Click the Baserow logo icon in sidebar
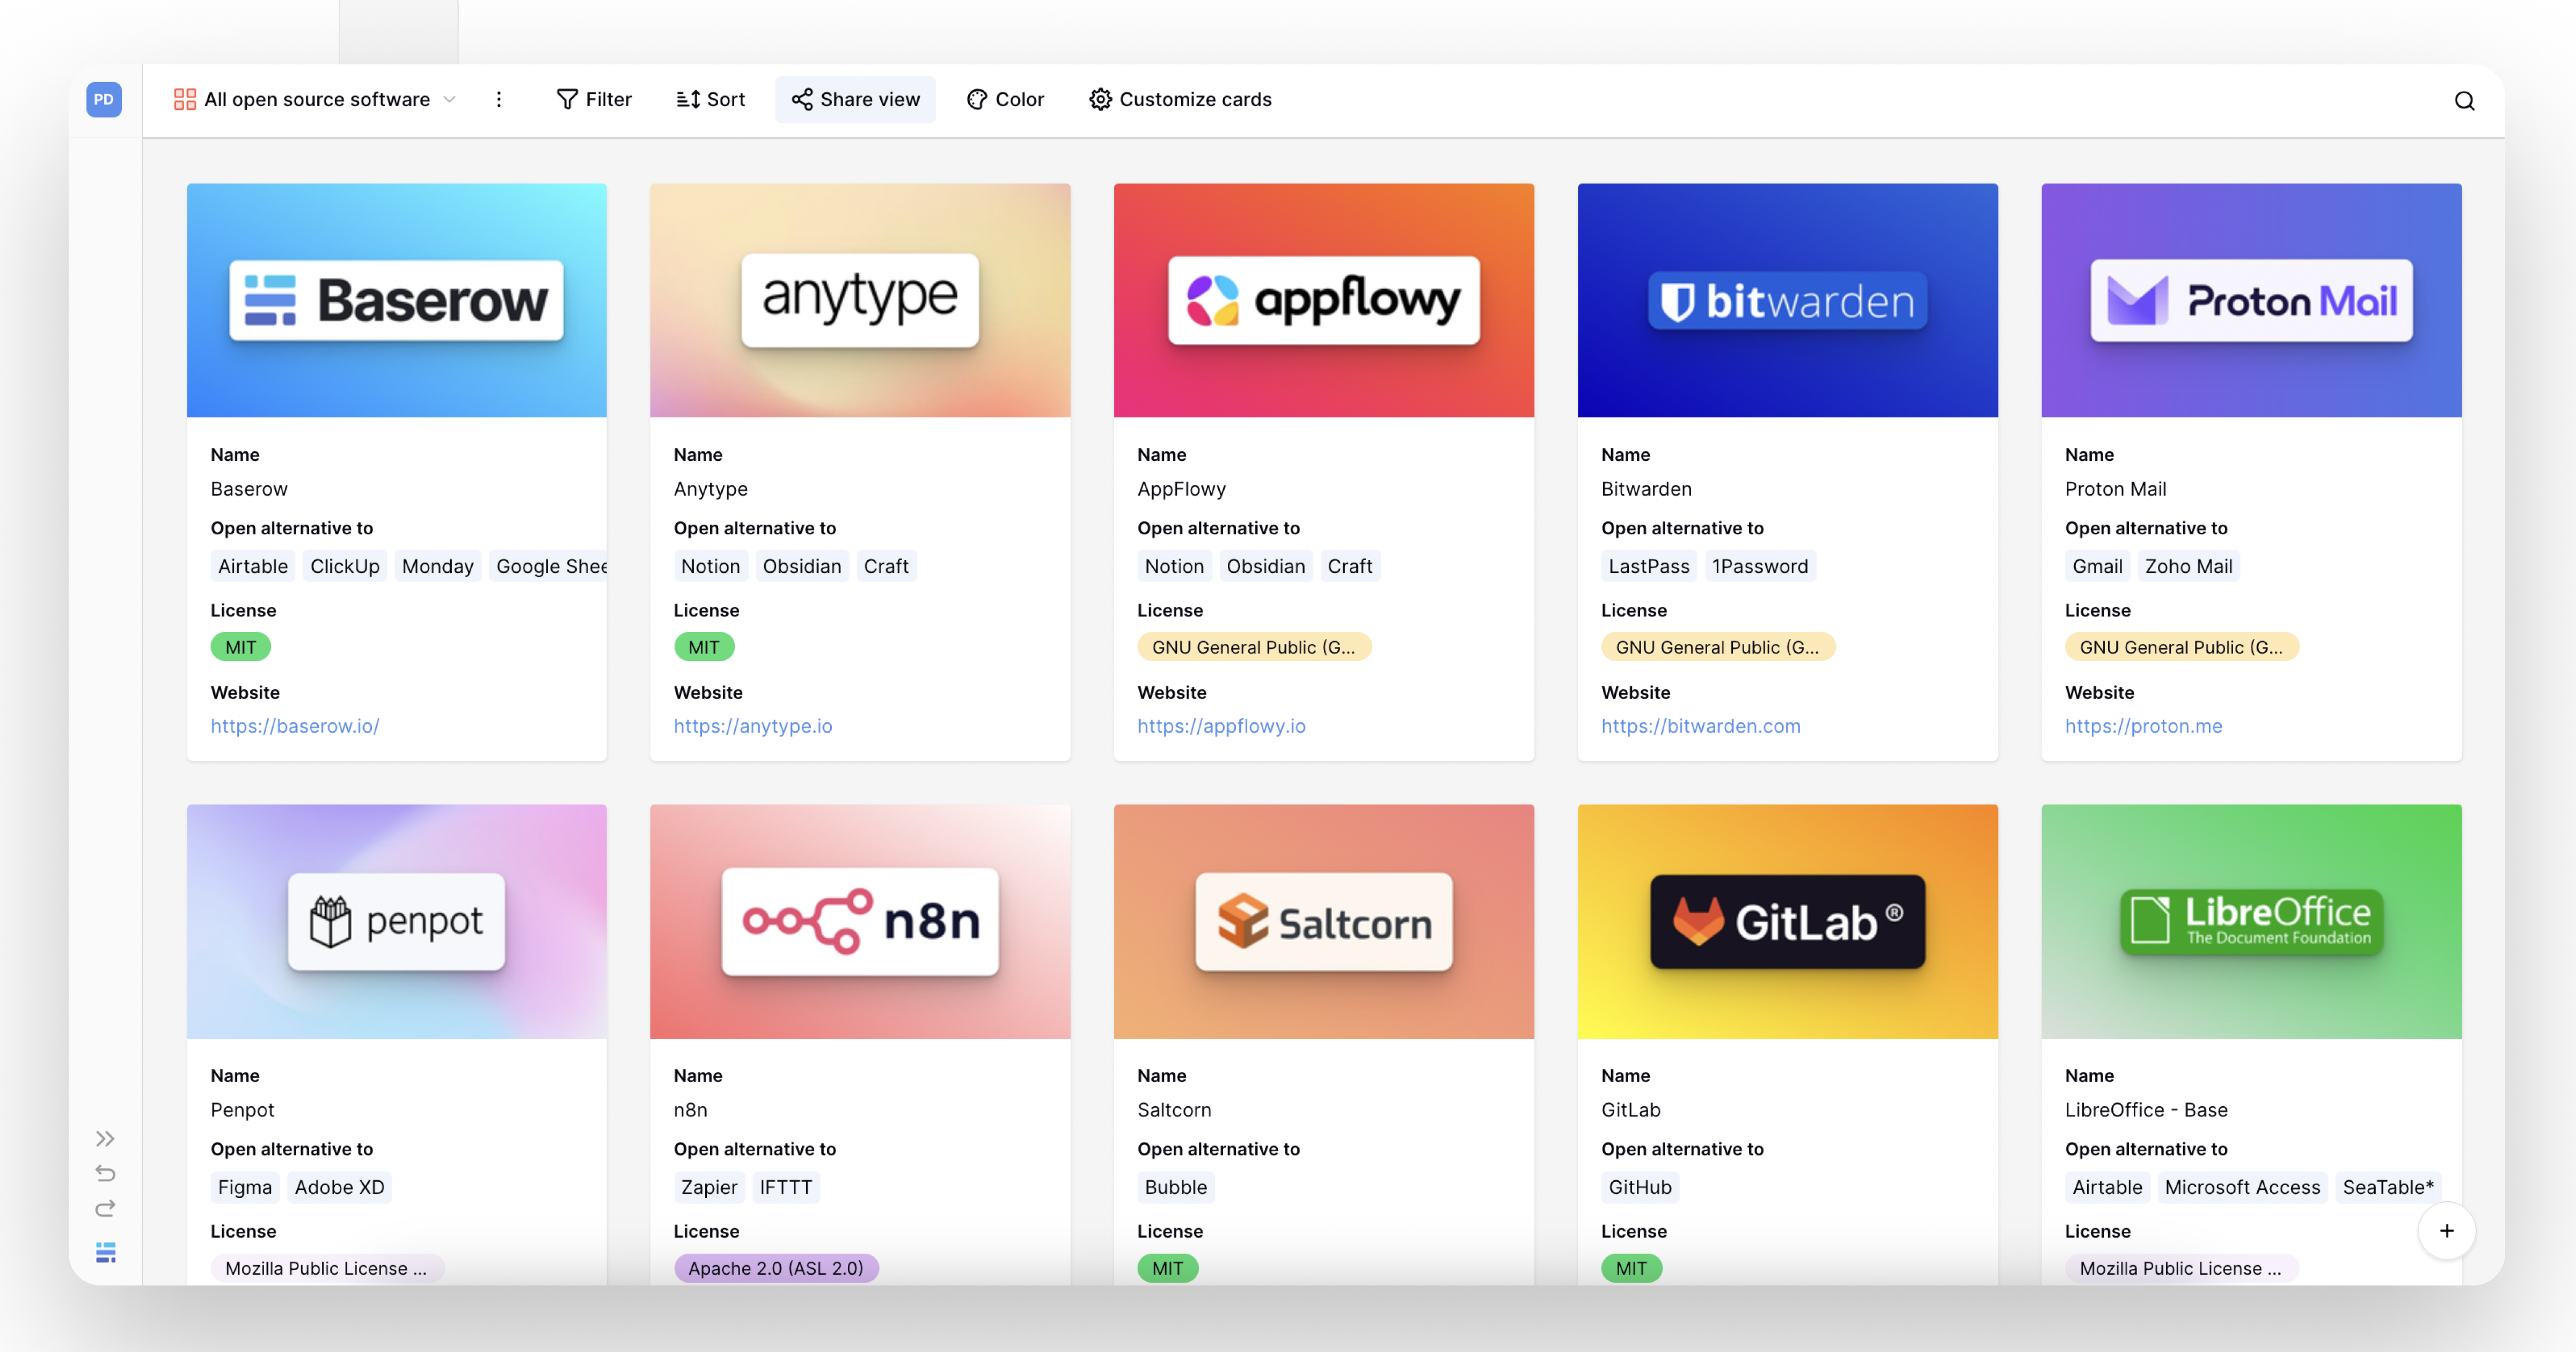The image size is (2576, 1352). click(x=105, y=1251)
